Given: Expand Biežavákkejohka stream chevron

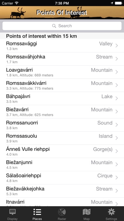Looking at the screenshot, I should tap(117, 191).
